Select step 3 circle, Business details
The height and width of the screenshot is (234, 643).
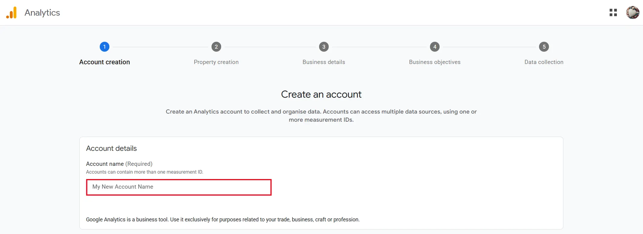coord(324,47)
